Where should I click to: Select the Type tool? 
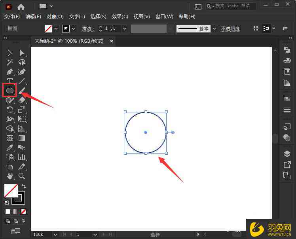pos(10,81)
